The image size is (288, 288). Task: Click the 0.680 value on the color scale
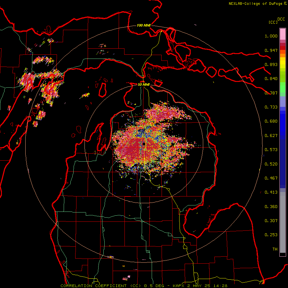(x=271, y=121)
